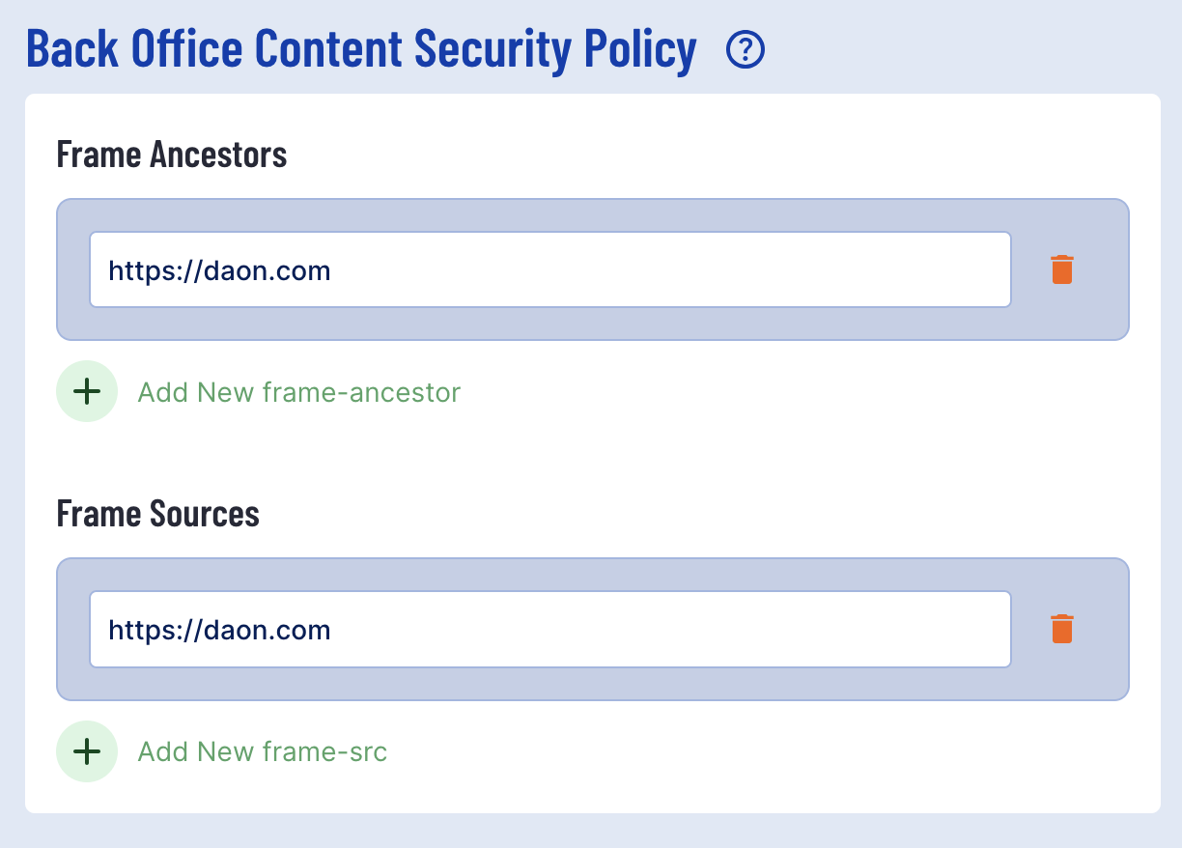Focus the Frame Ancestors URL input field
This screenshot has width=1182, height=848.
[550, 269]
